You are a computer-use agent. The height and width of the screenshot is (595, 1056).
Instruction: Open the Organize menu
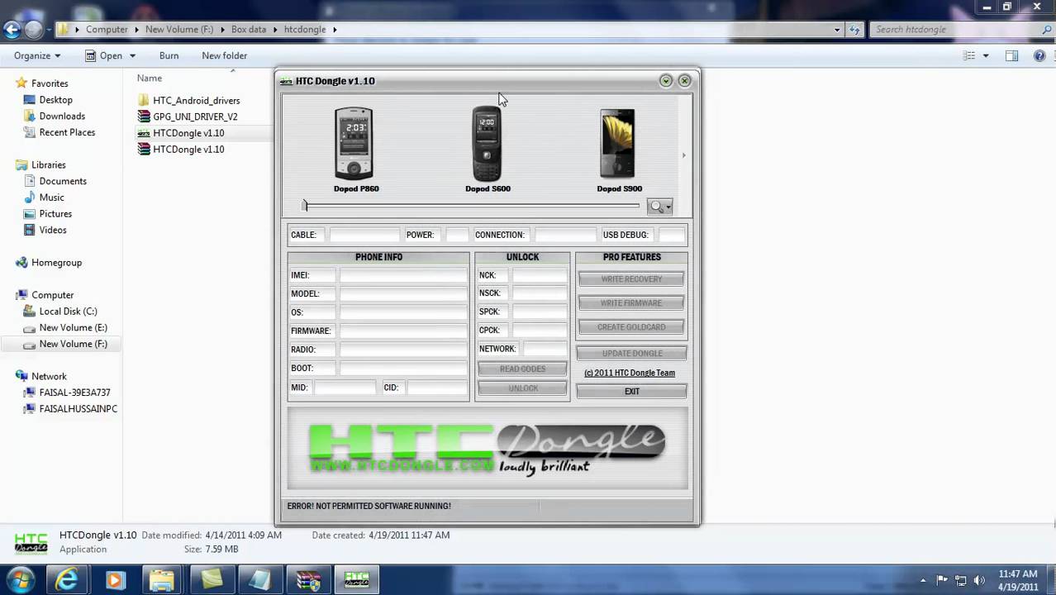[37, 55]
